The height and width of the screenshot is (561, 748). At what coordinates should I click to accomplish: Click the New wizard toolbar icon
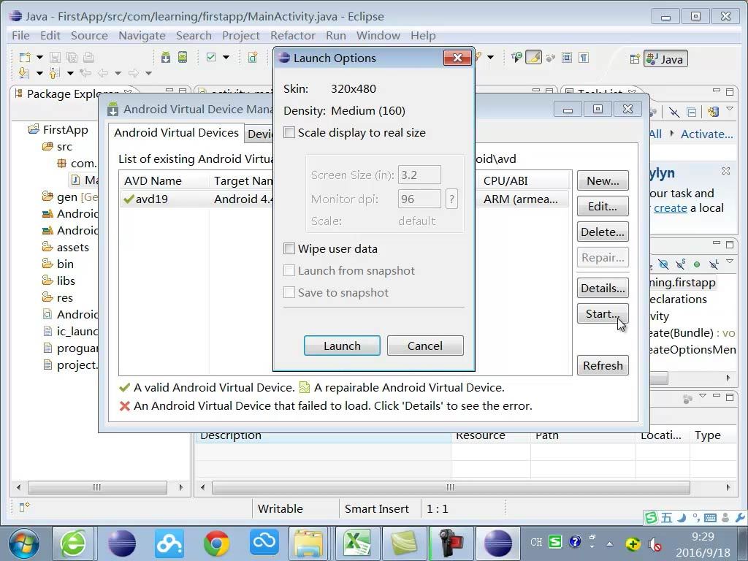tap(24, 58)
